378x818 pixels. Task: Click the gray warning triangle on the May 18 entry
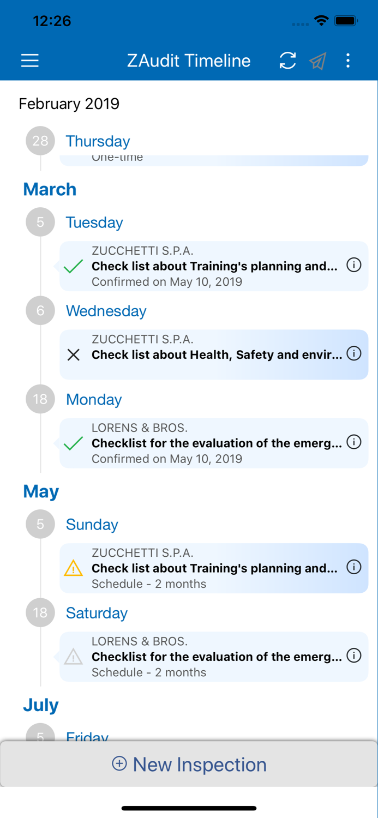pos(73,657)
